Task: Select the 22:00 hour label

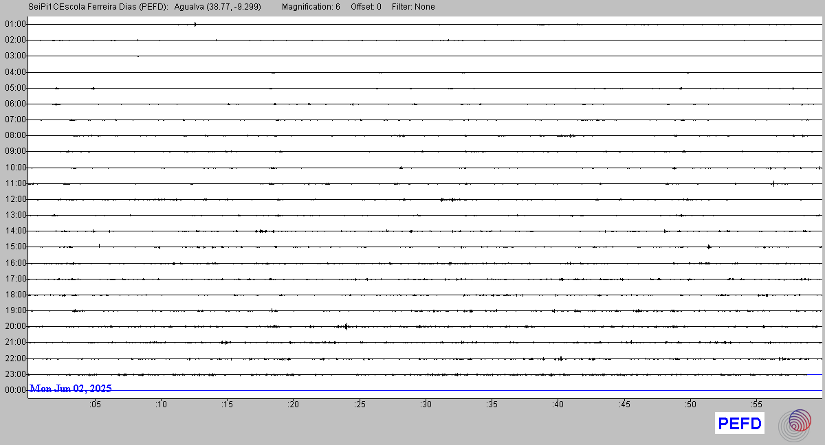Action: point(15,358)
